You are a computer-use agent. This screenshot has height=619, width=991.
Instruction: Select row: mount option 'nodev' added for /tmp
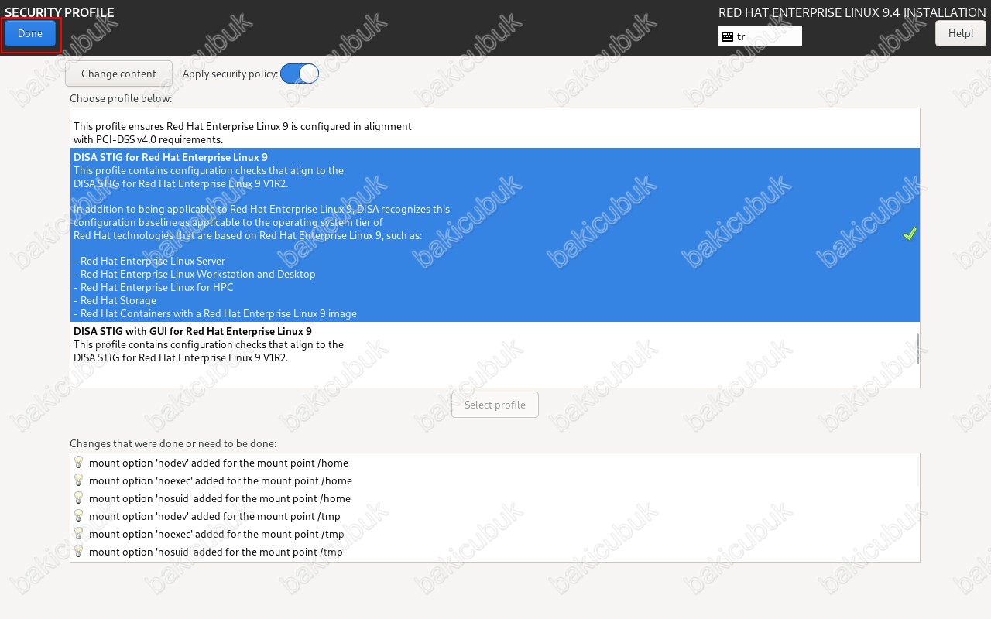493,516
